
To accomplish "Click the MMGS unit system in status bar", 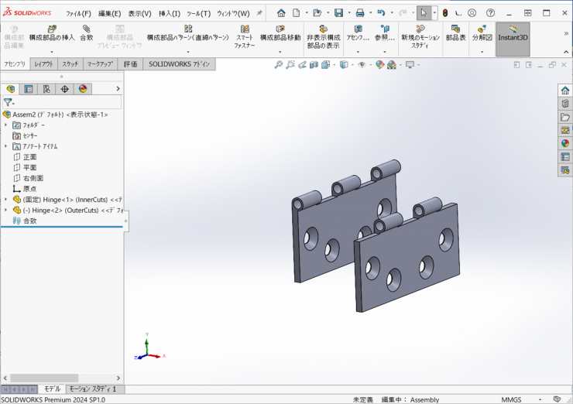I will (511, 399).
